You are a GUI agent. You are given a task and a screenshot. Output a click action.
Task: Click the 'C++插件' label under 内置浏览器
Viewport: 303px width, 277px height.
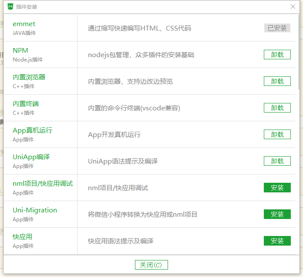[24, 86]
